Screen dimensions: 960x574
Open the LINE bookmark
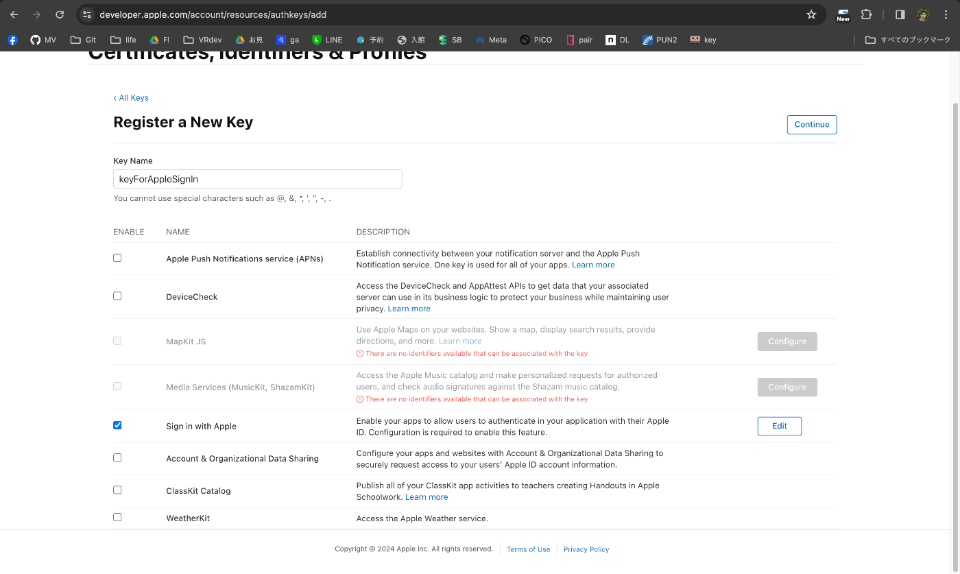point(327,40)
